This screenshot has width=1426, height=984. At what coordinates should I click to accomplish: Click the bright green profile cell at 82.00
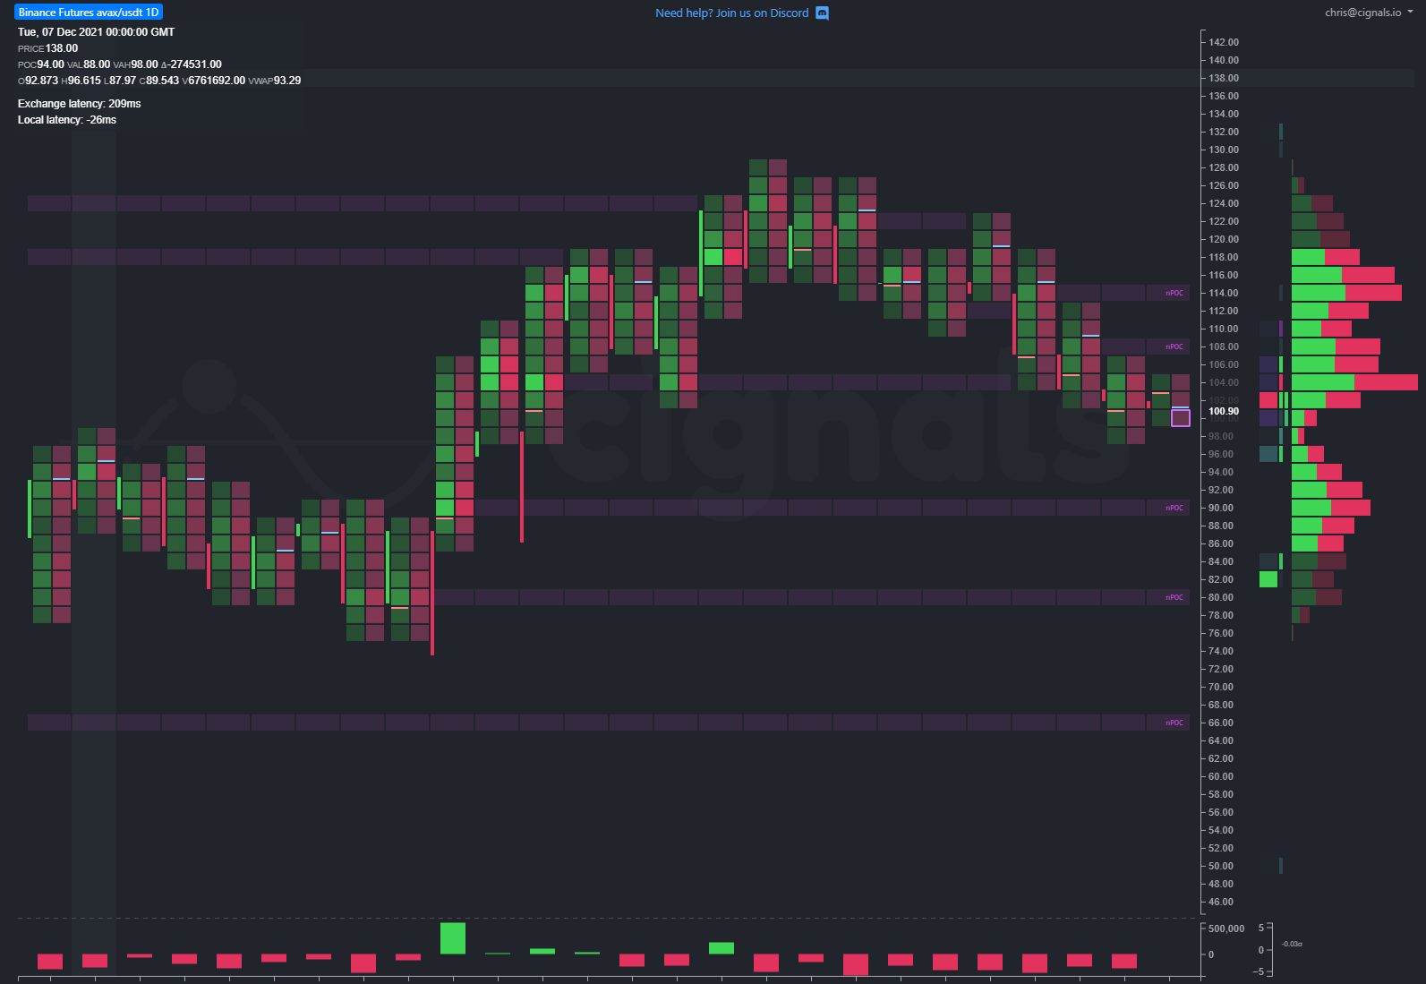[1268, 579]
